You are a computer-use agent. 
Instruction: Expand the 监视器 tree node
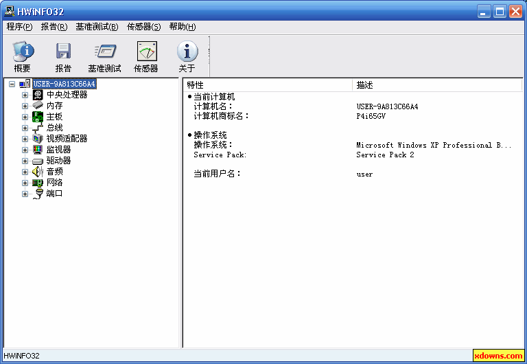pos(25,150)
